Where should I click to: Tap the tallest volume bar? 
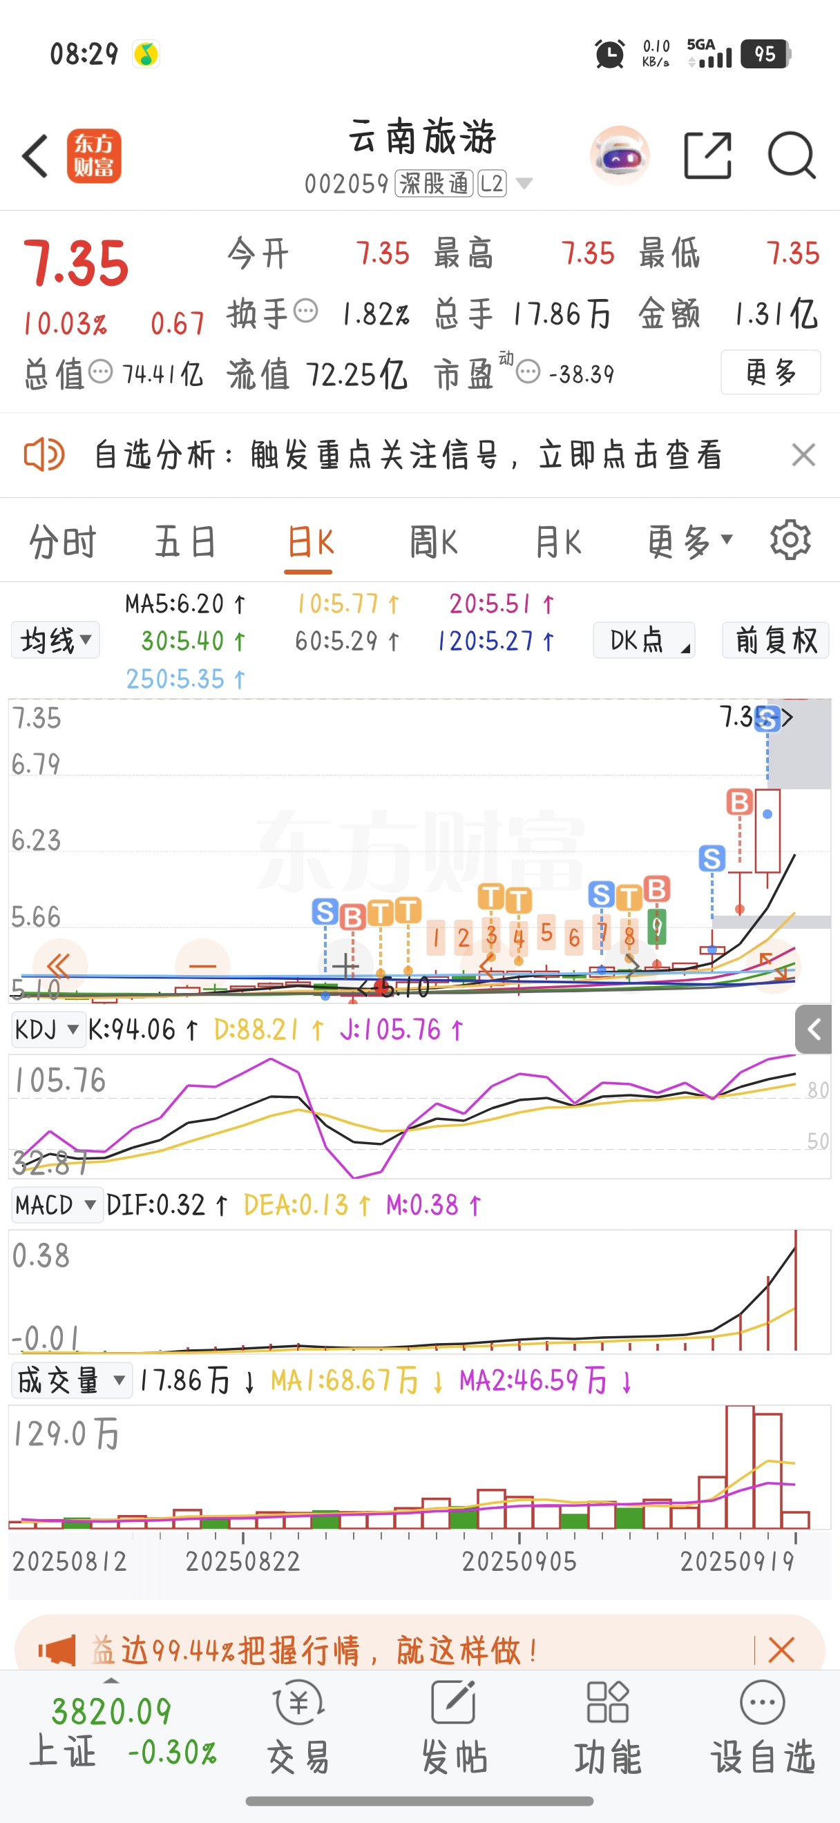(740, 1467)
